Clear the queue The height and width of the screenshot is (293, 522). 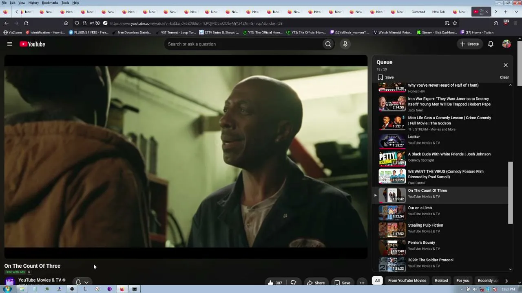coord(504,77)
